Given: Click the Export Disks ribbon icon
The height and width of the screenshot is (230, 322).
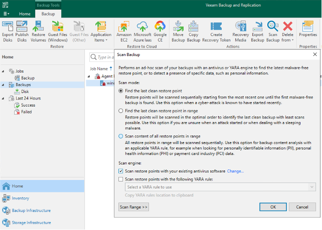Looking at the screenshot, I should (x=8, y=31).
